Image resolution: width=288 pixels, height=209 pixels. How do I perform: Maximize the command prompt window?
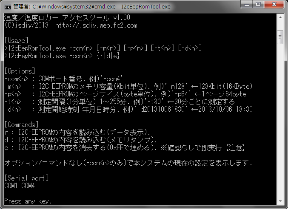258,4
